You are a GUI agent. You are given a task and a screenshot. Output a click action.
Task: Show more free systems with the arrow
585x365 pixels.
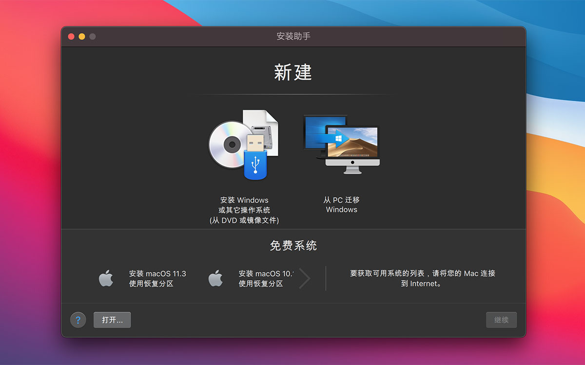tap(304, 278)
